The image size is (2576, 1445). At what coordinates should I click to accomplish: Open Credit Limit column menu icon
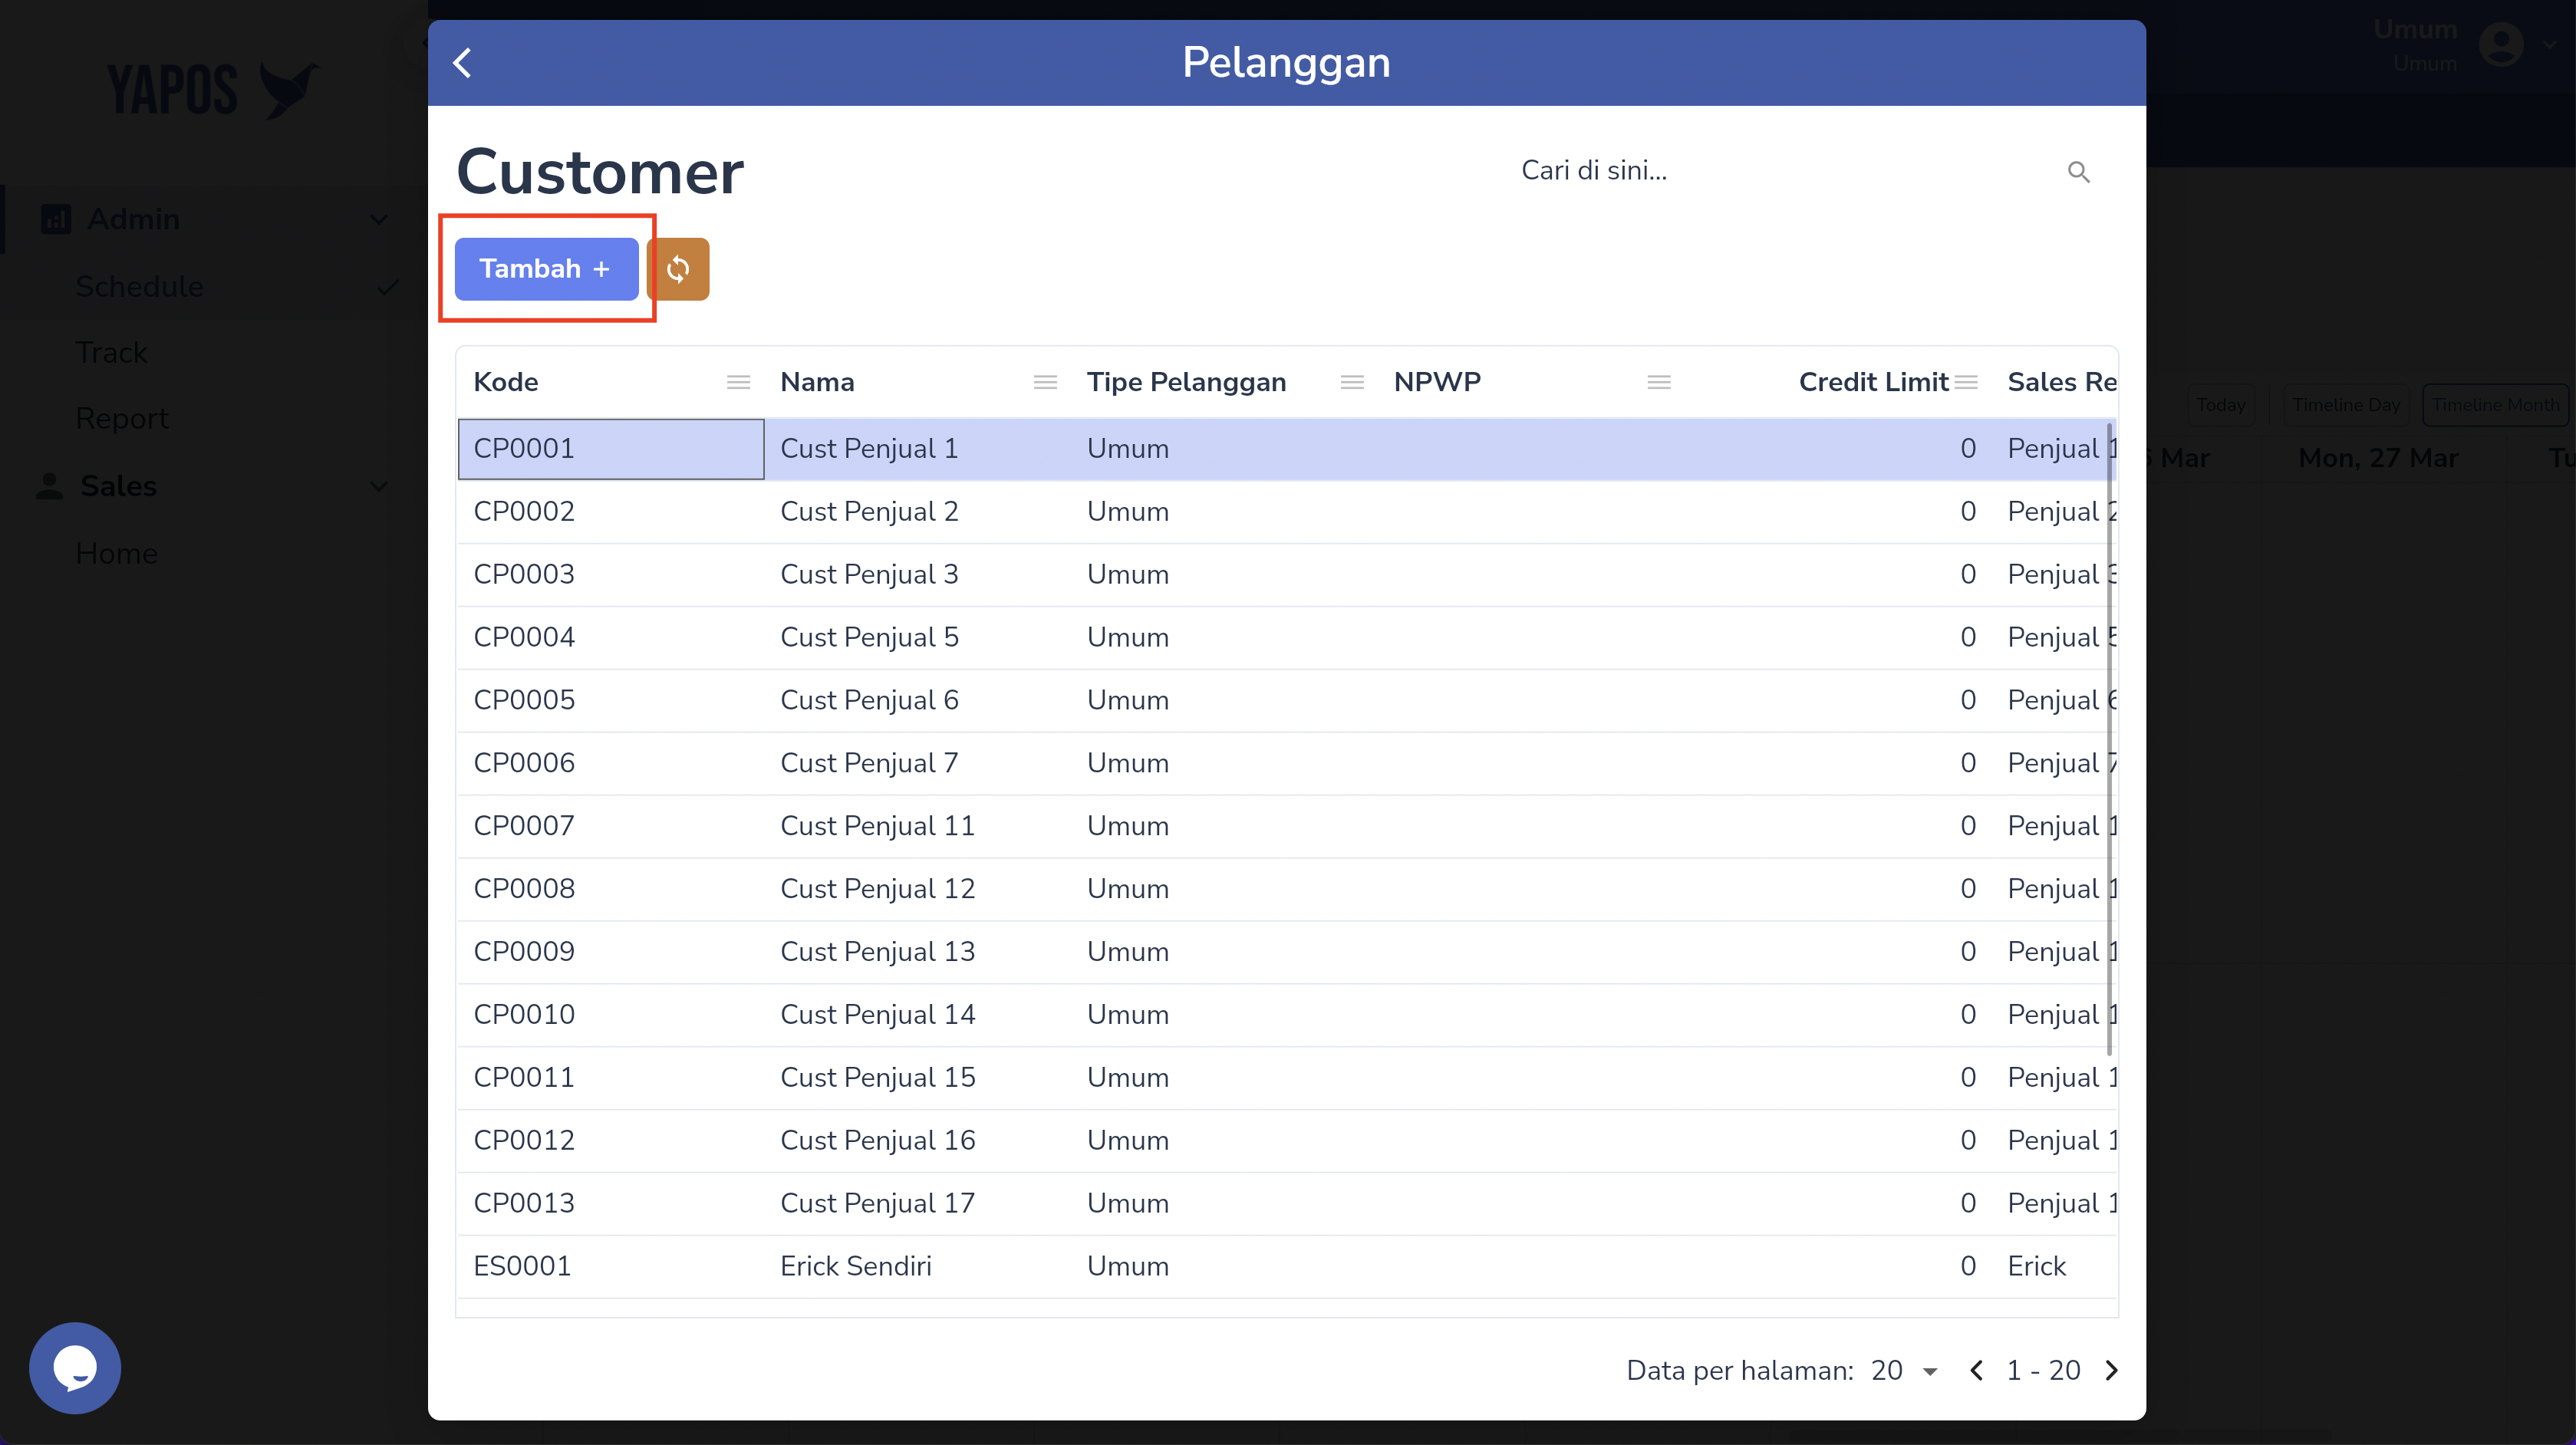pos(1966,382)
